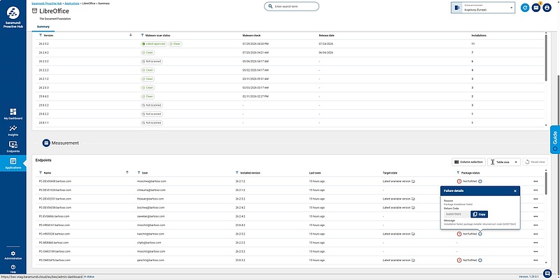Click endpoint PC-HR04161.bartoso.com
This screenshot has width=560, height=280.
pyautogui.click(x=55, y=225)
